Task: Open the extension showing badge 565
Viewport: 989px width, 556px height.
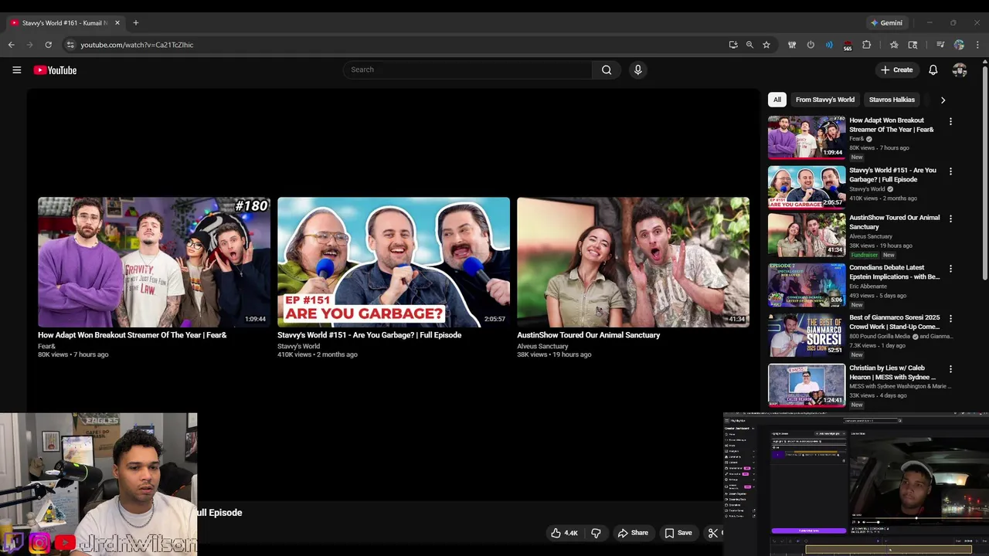Action: click(x=848, y=46)
